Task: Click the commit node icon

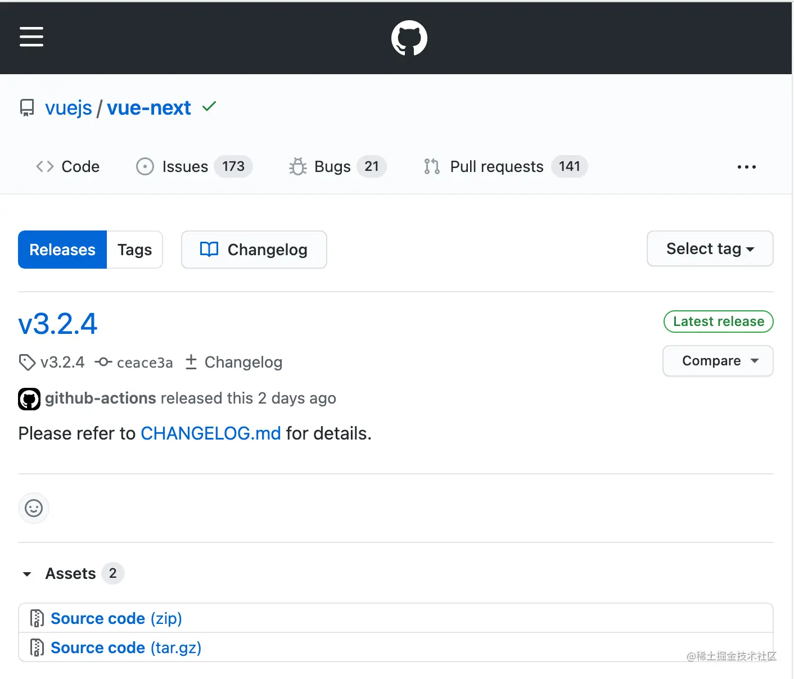Action: tap(103, 362)
